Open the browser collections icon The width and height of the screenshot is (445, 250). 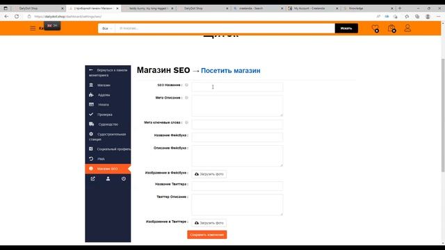coord(417,17)
